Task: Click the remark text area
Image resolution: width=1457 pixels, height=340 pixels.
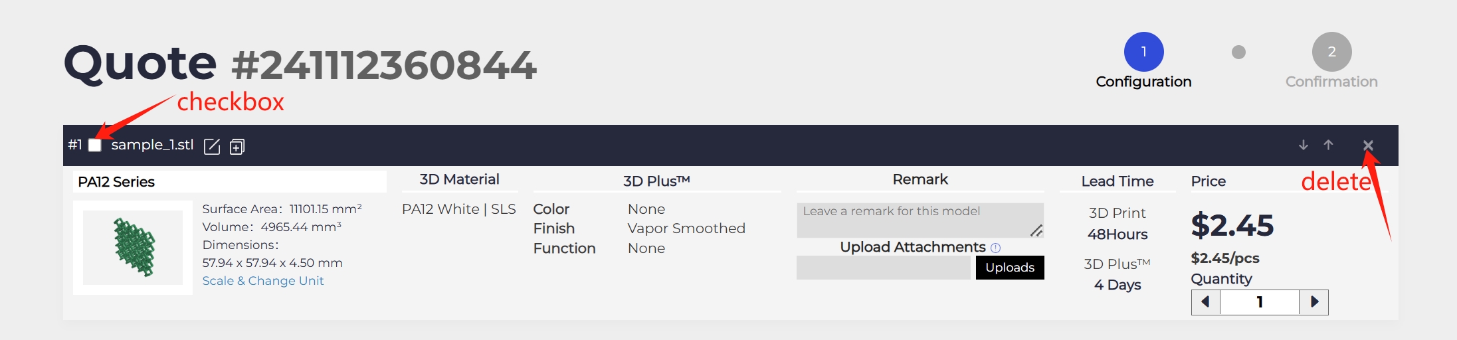Action: [920, 220]
